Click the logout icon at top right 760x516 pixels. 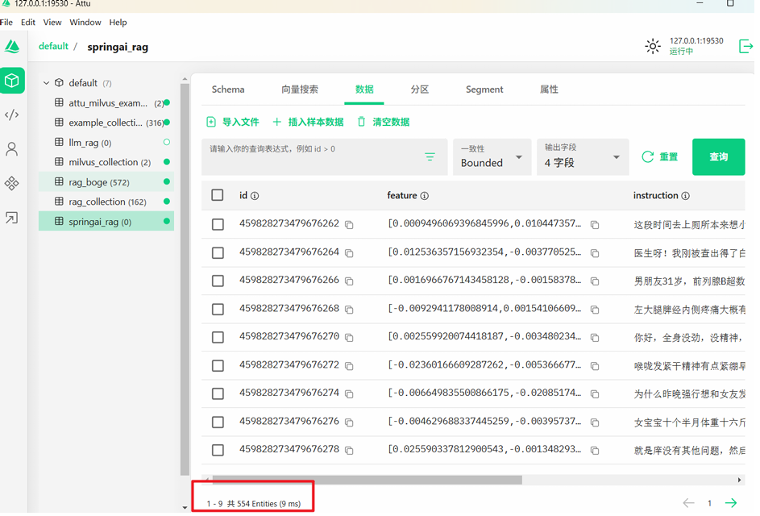pyautogui.click(x=745, y=47)
